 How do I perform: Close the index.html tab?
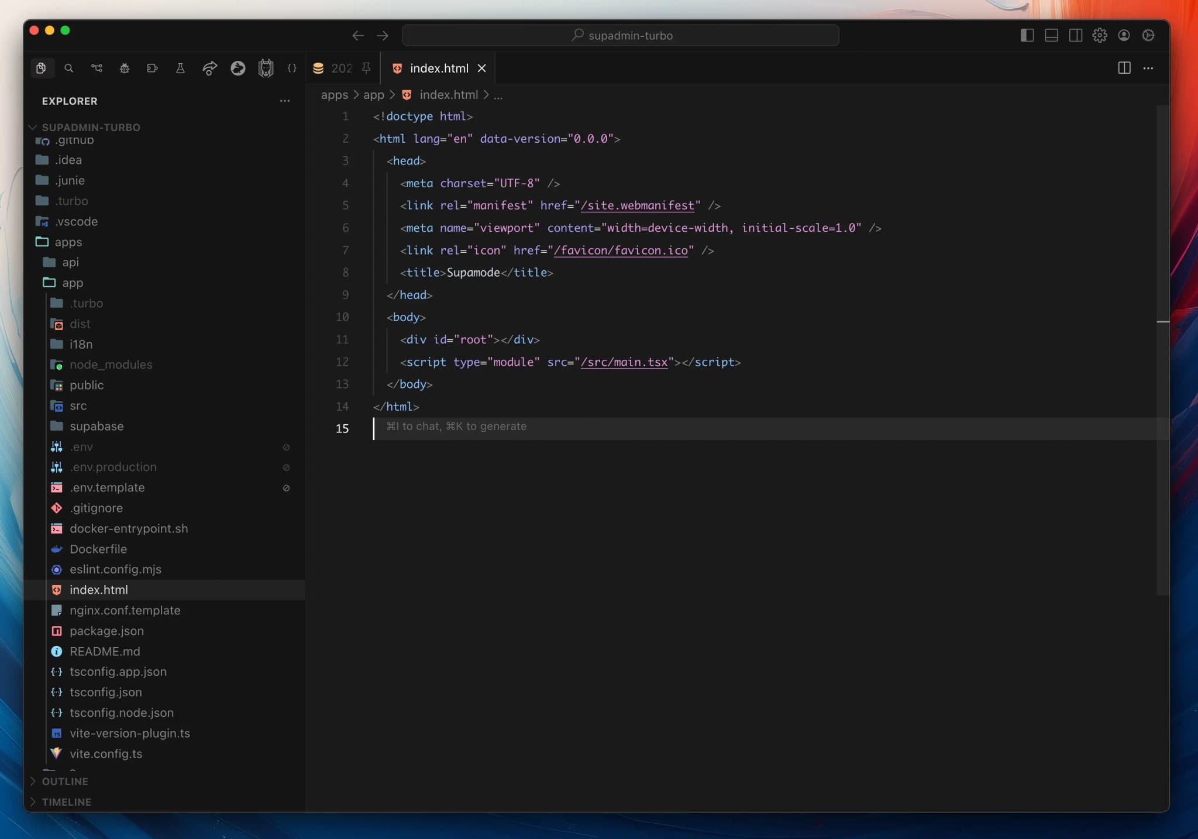[x=481, y=68]
